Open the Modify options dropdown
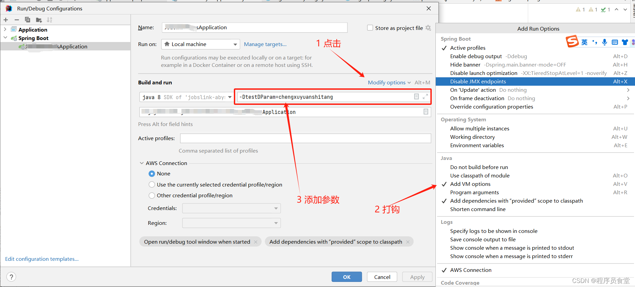 pos(389,82)
